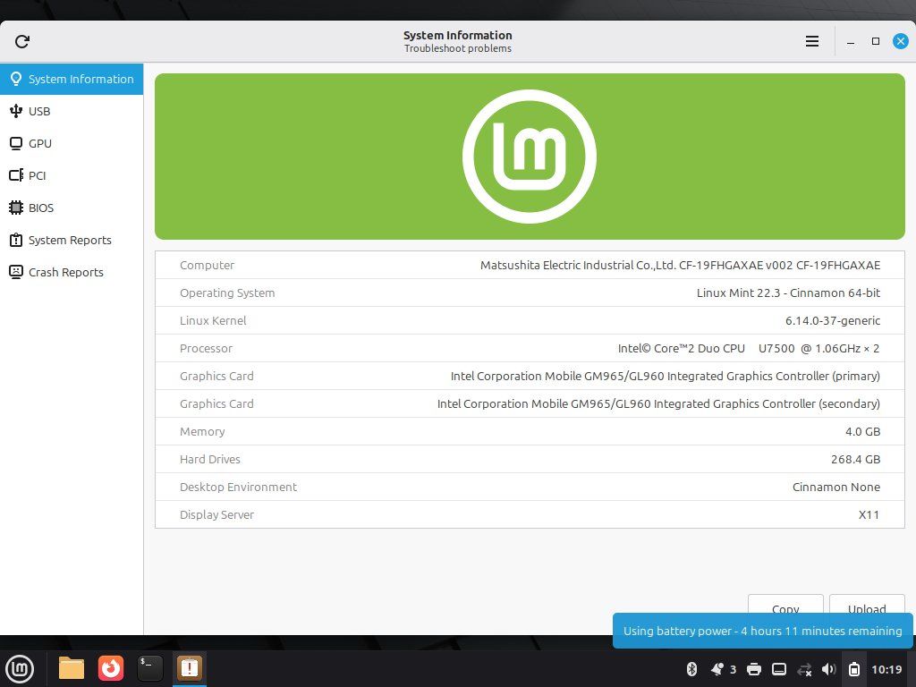The image size is (916, 687).
Task: Click the 'Linux Mint 22.3 - Cinnamon 64-bit' value
Action: [x=788, y=293]
